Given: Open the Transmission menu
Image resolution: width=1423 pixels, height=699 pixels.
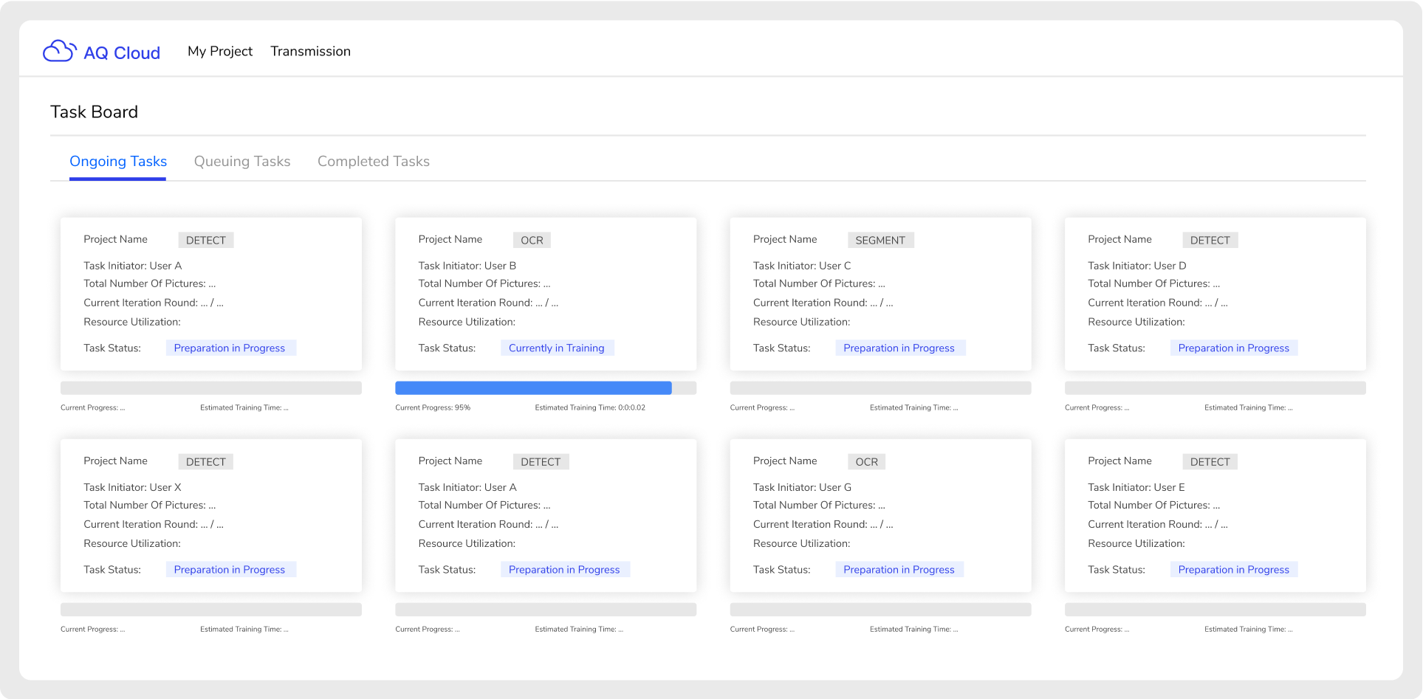Looking at the screenshot, I should tap(310, 51).
